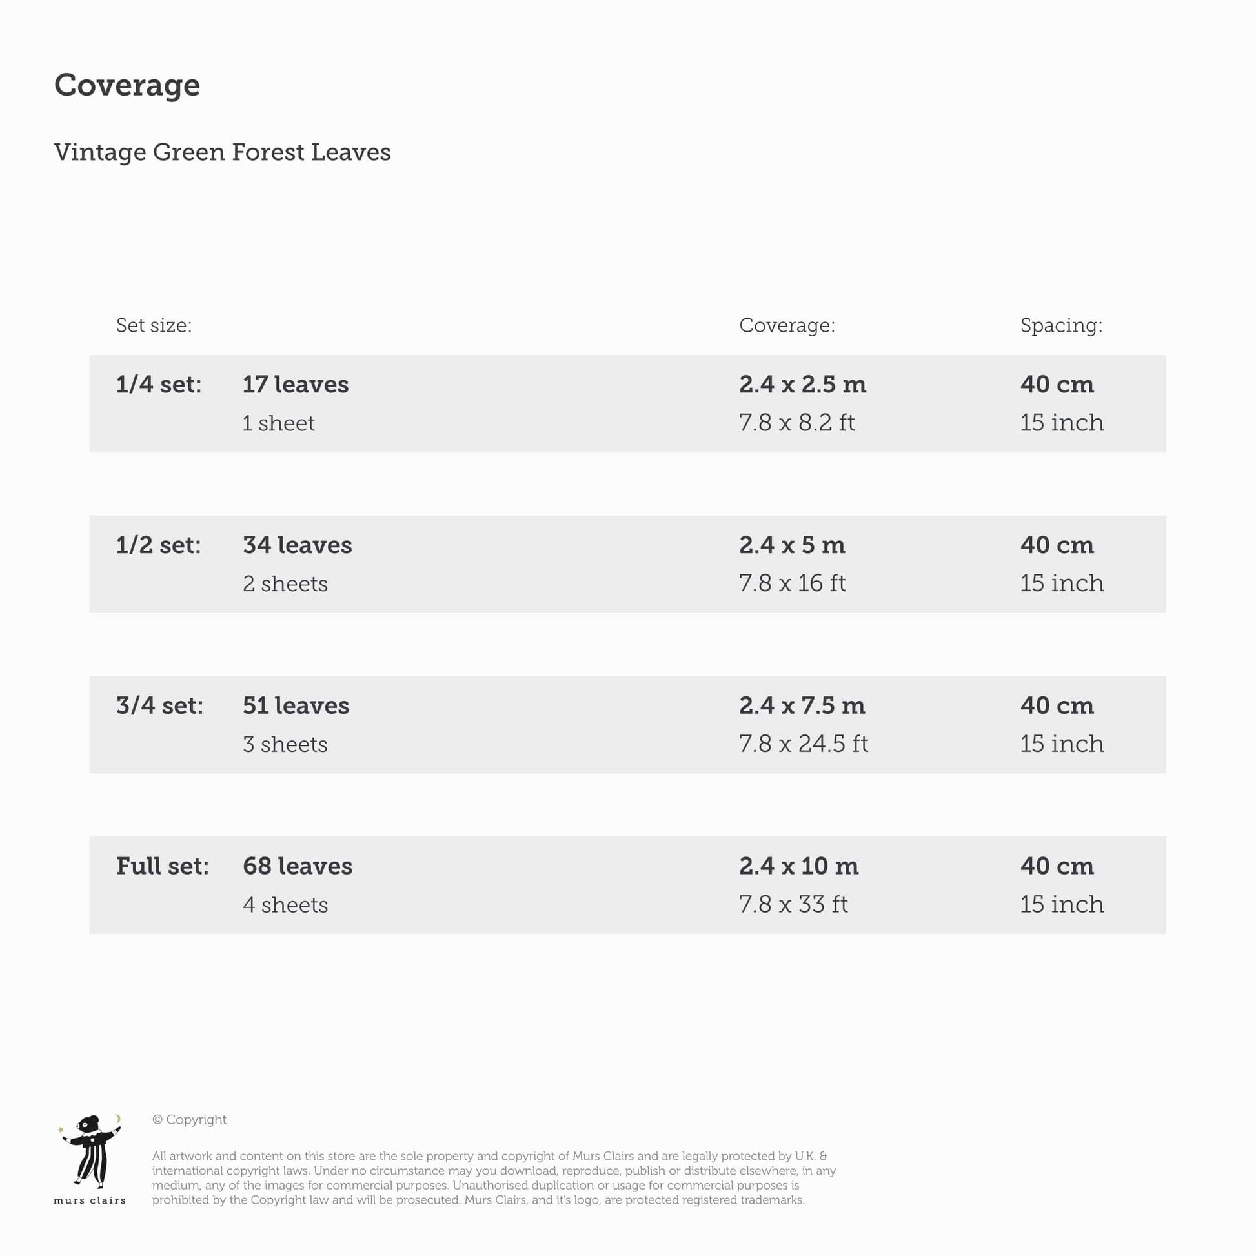Click the 'murs clairs' logo text

click(x=90, y=1200)
